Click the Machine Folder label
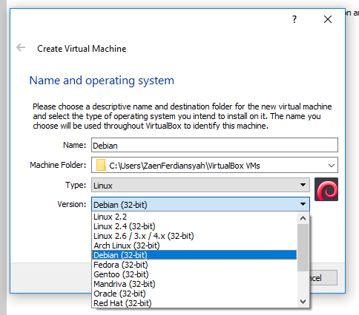 click(x=58, y=165)
